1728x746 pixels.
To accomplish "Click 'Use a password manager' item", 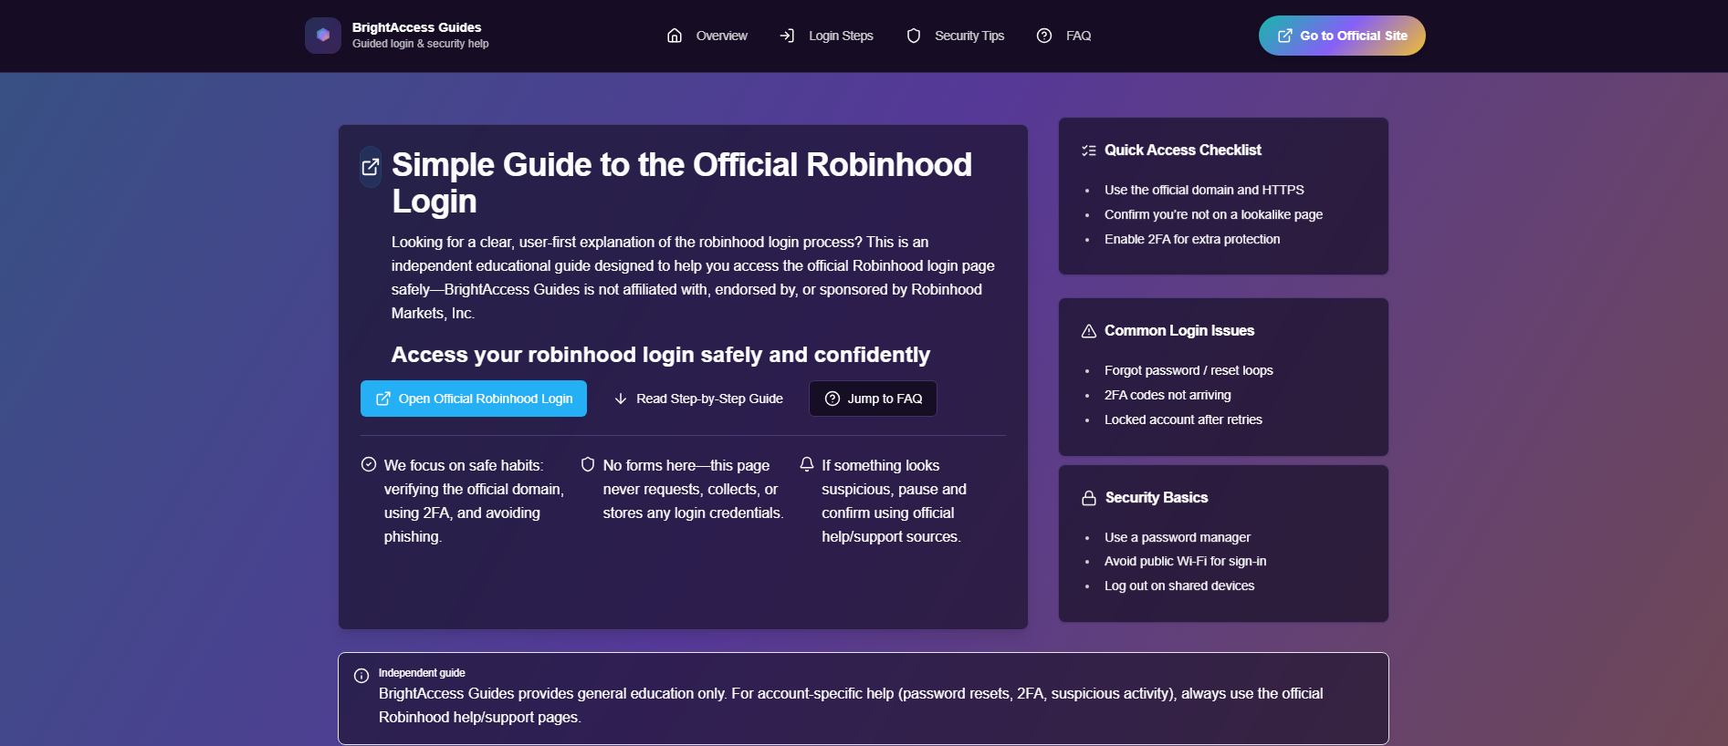I will pyautogui.click(x=1178, y=537).
